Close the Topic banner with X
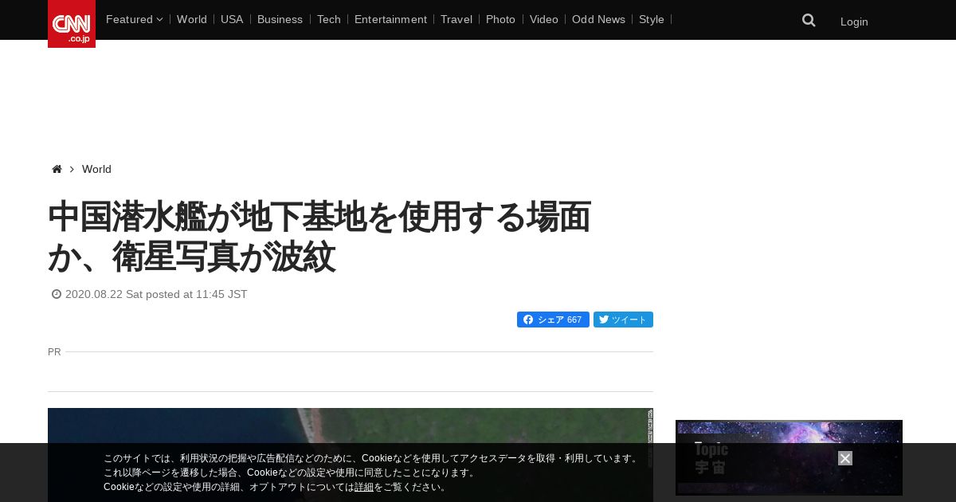 tap(845, 458)
